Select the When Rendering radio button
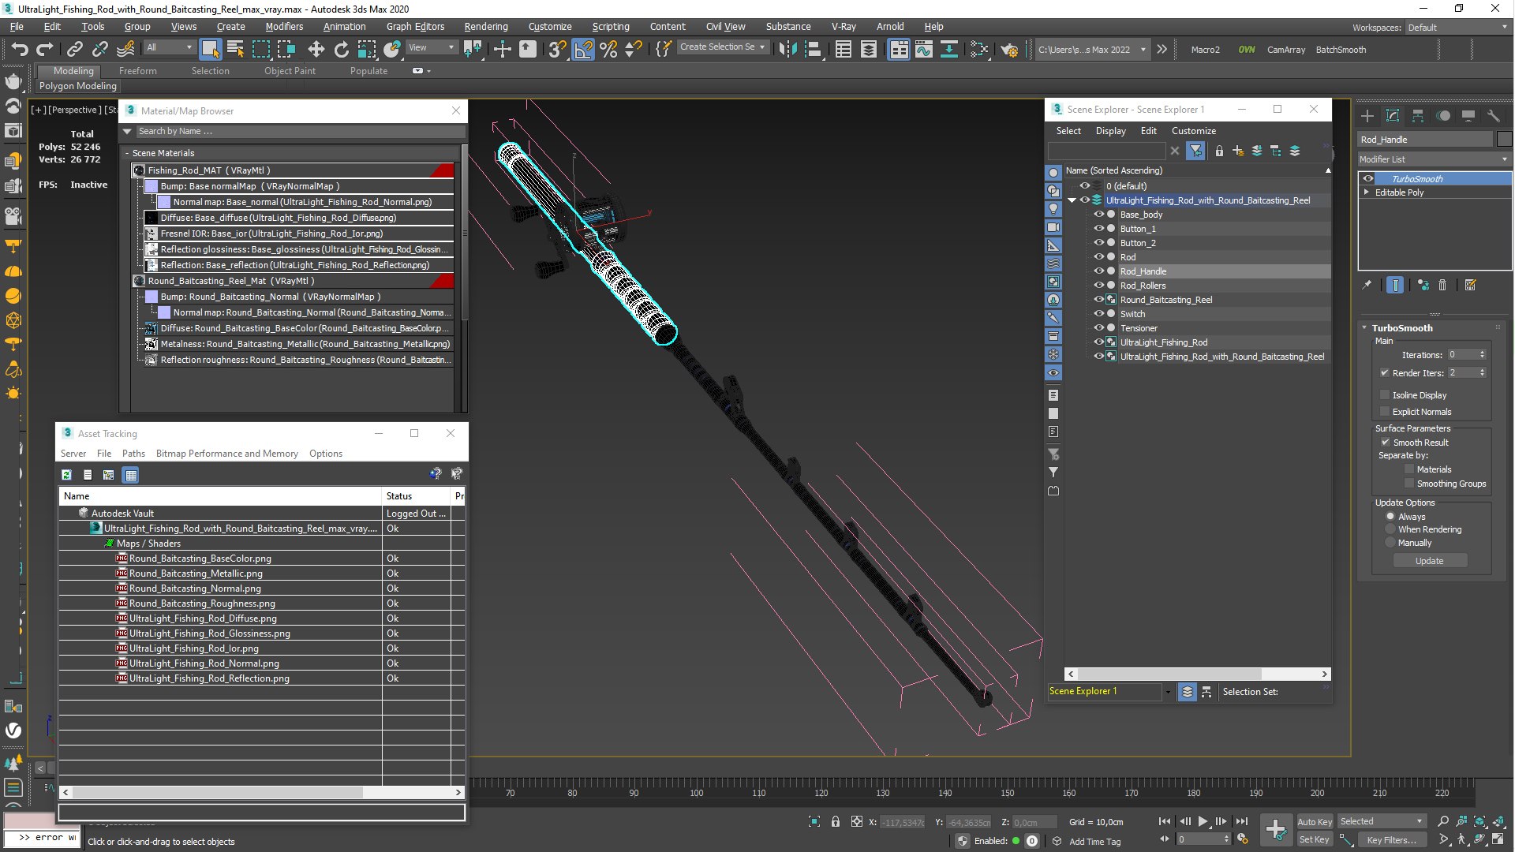 (x=1390, y=530)
